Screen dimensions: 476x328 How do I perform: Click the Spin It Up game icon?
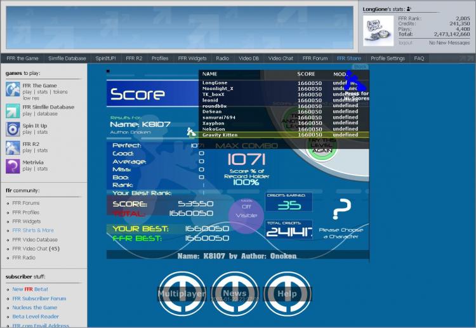coord(13,129)
